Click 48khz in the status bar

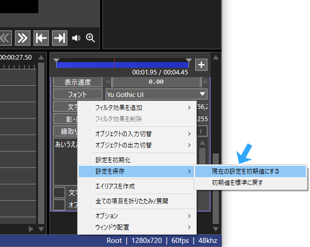(208, 241)
